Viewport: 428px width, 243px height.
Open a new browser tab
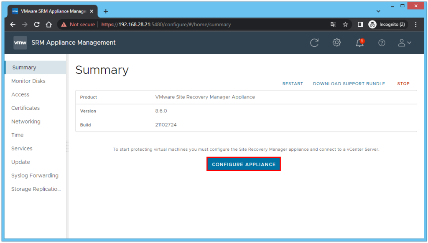[x=106, y=11]
